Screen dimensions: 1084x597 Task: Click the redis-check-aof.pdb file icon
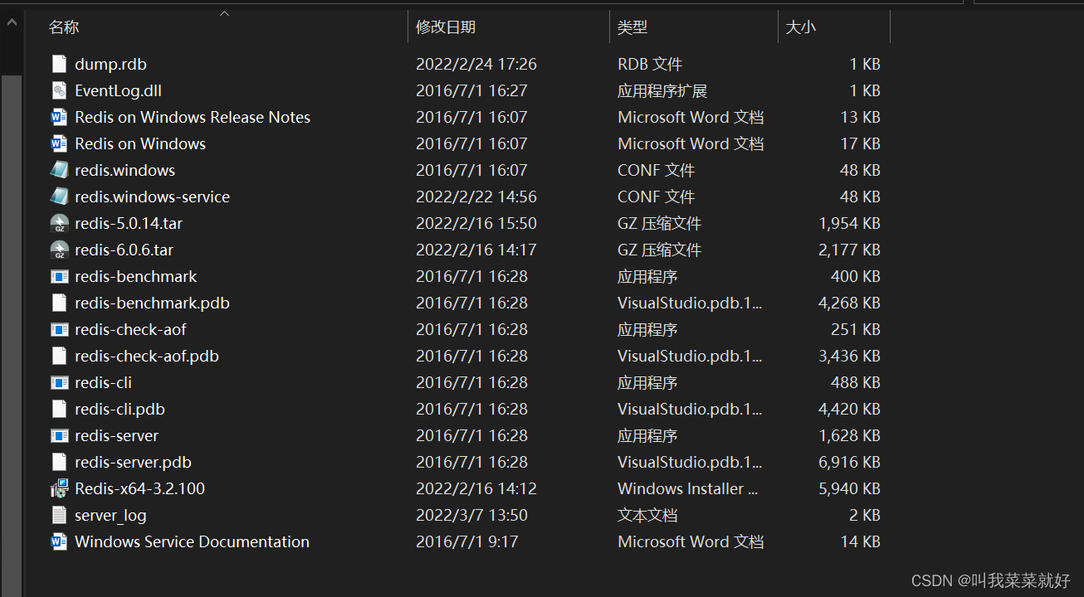(x=59, y=356)
